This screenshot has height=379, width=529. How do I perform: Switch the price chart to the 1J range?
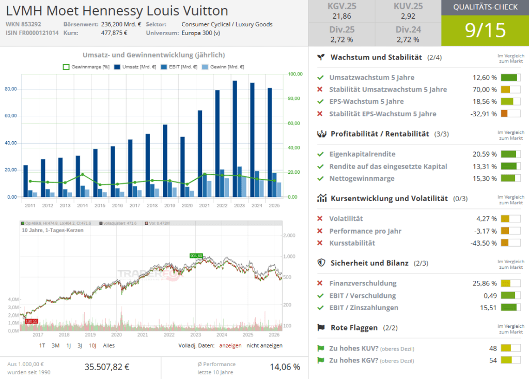pos(68,345)
